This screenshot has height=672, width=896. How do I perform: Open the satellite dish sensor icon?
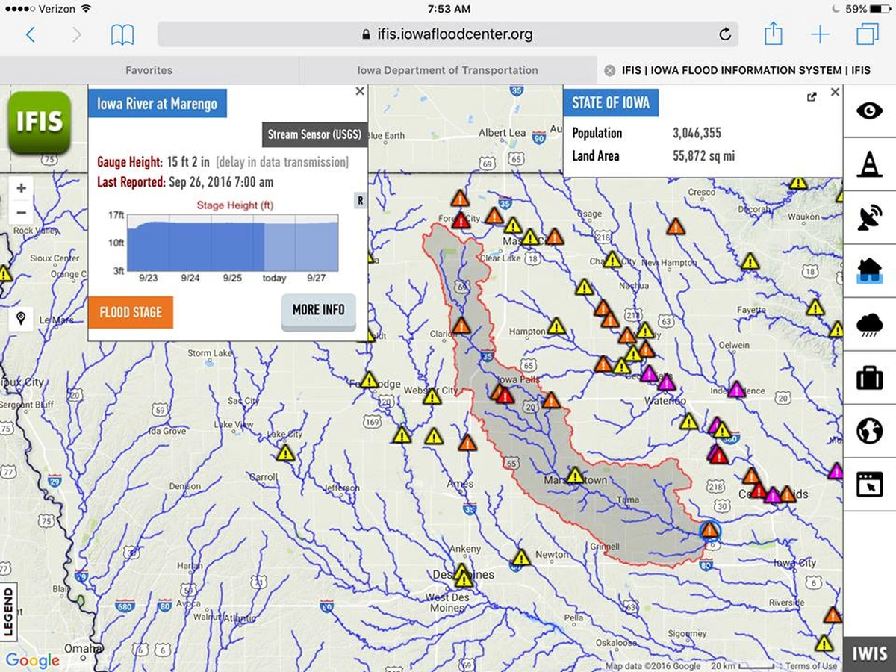(x=869, y=217)
